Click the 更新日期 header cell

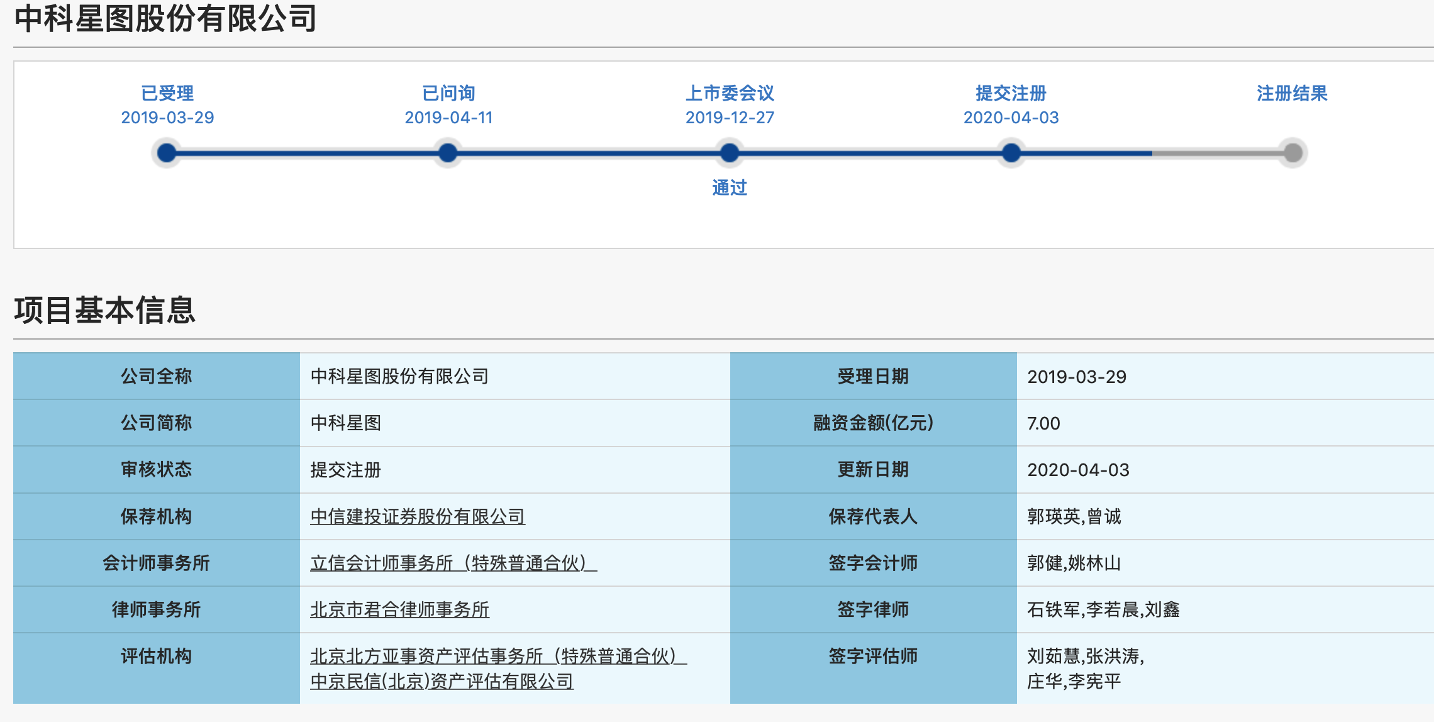873,469
